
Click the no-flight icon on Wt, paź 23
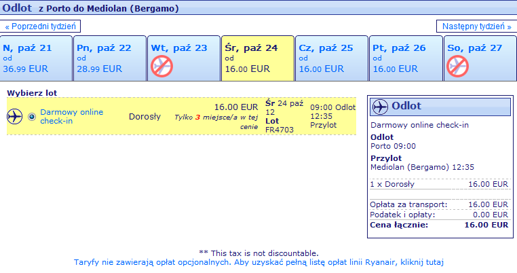click(162, 67)
